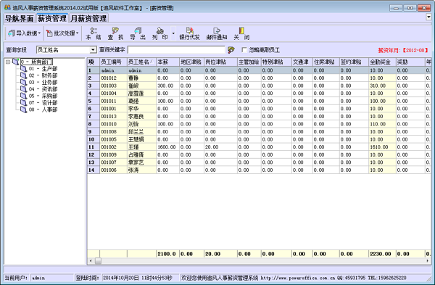Click the 1600.00 base salary cell
The width and height of the screenshot is (435, 285).
167,147
